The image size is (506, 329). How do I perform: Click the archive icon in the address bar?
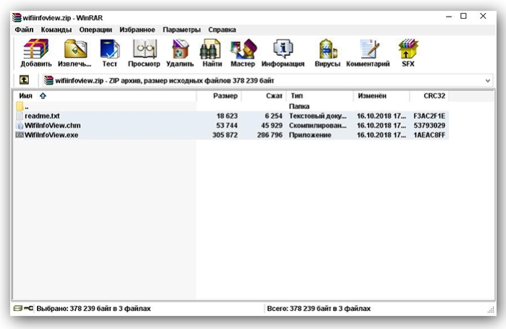tap(49, 80)
